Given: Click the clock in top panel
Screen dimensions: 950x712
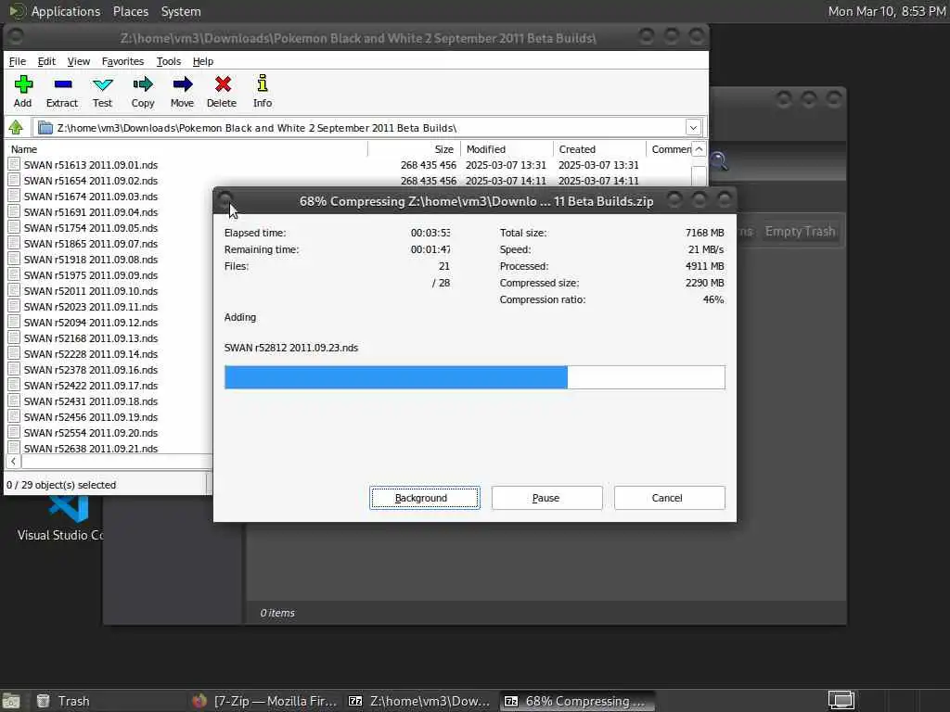Looking at the screenshot, I should [887, 11].
